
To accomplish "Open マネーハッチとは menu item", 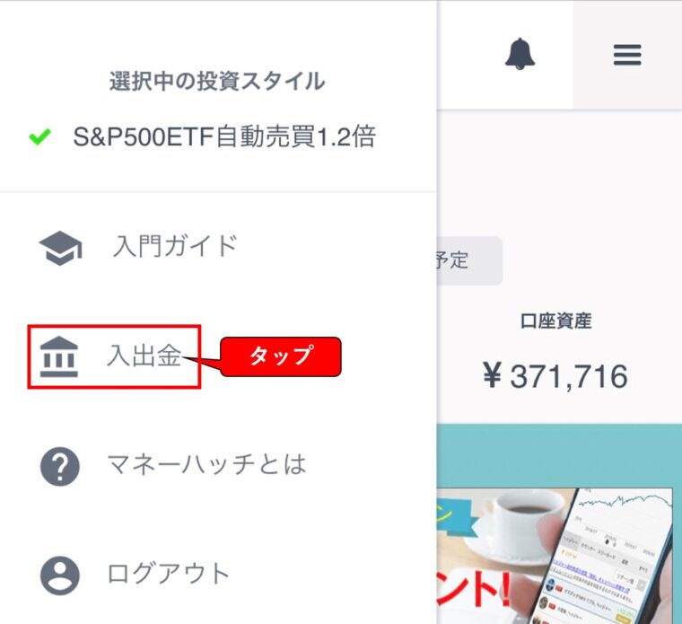I will coord(207,464).
